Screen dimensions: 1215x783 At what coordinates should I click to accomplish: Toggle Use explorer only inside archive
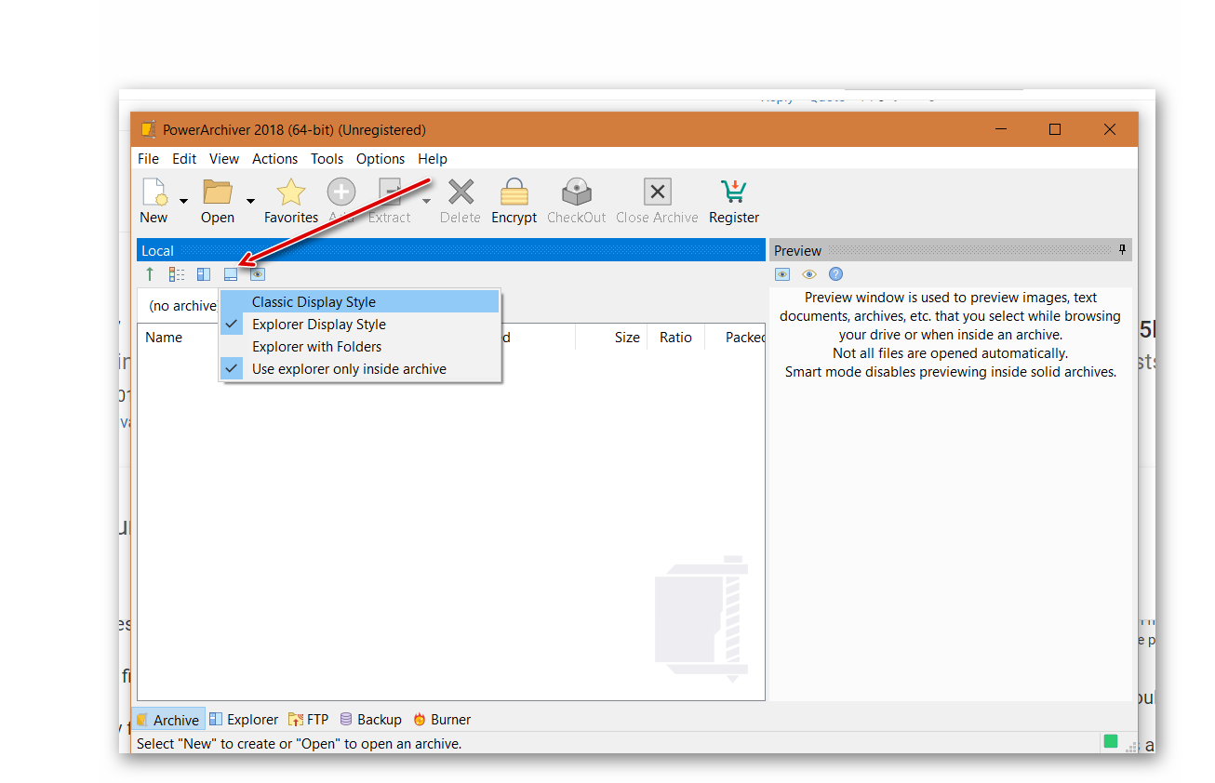(360, 369)
